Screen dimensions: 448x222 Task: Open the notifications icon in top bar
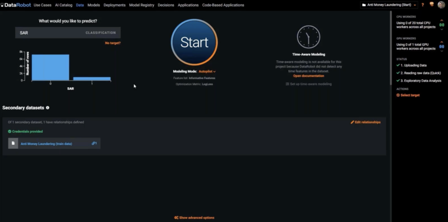click(432, 4)
